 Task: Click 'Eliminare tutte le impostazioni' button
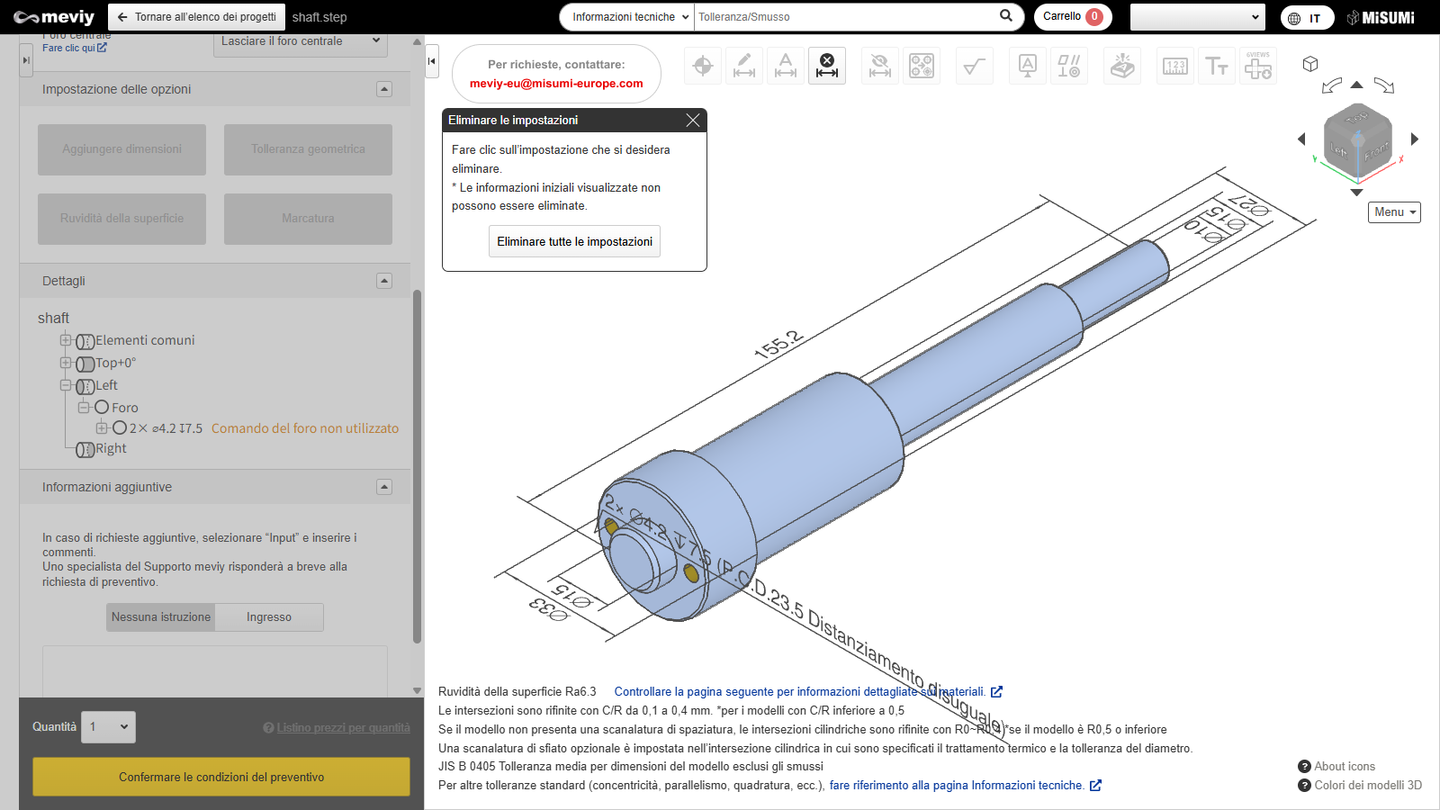pos(574,241)
